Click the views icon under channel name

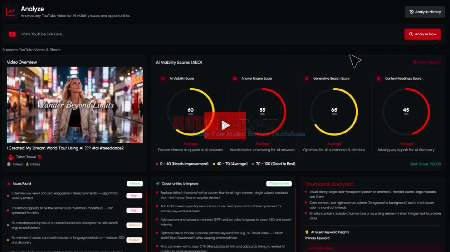click(x=9, y=164)
